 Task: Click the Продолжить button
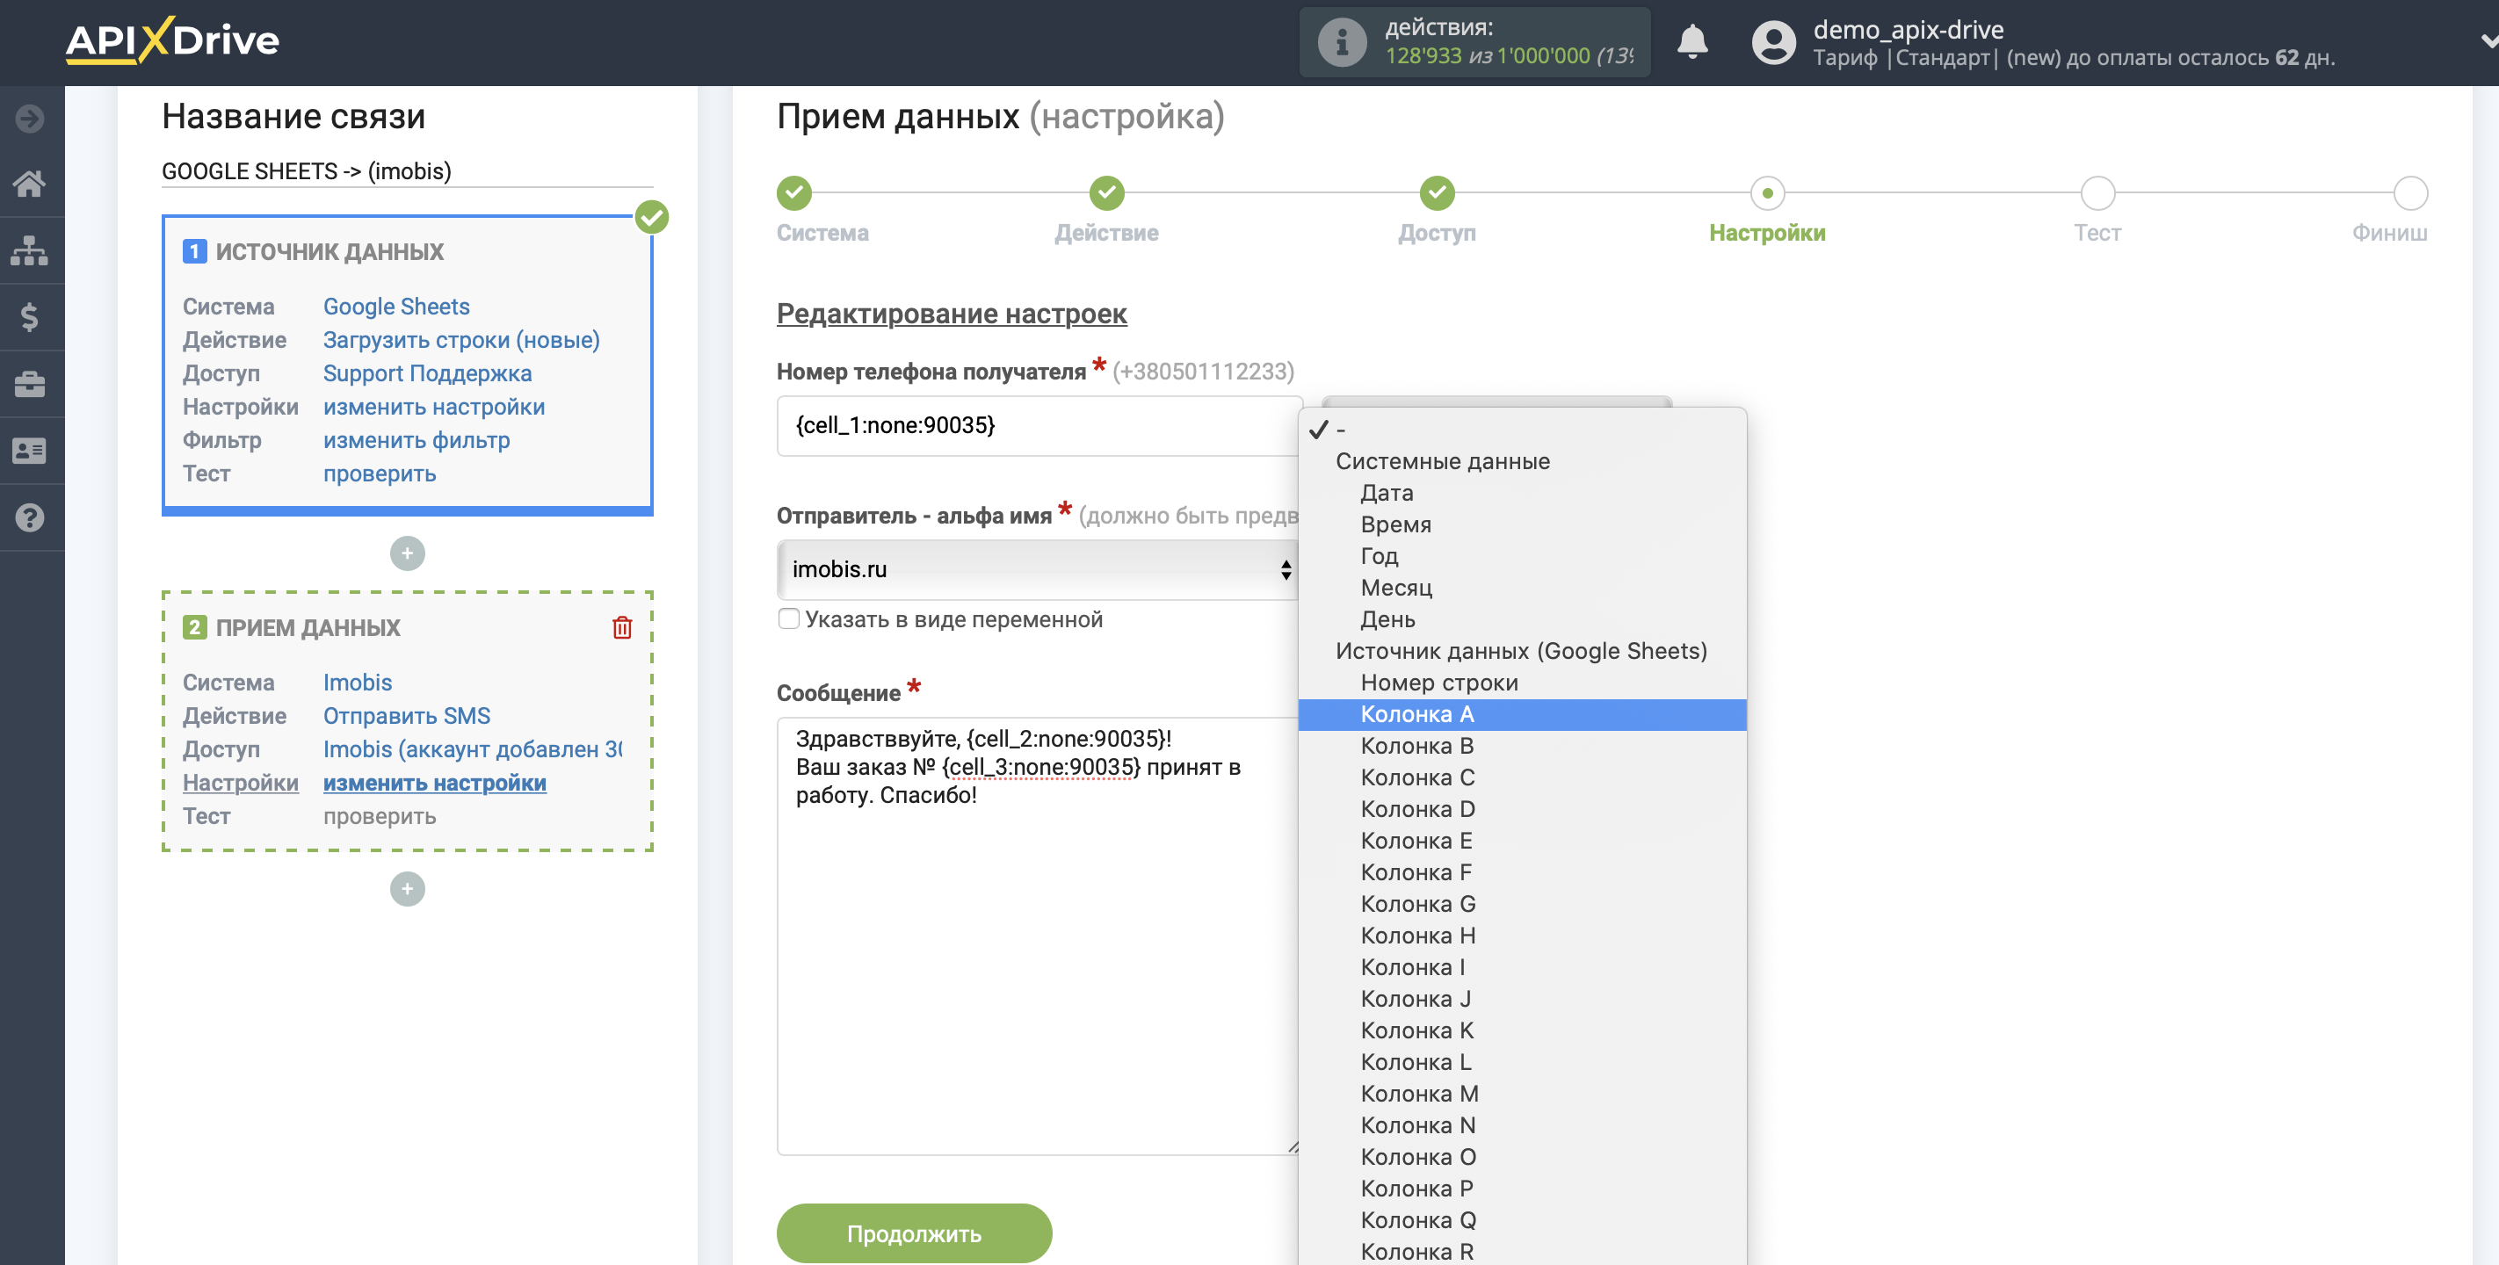point(914,1233)
